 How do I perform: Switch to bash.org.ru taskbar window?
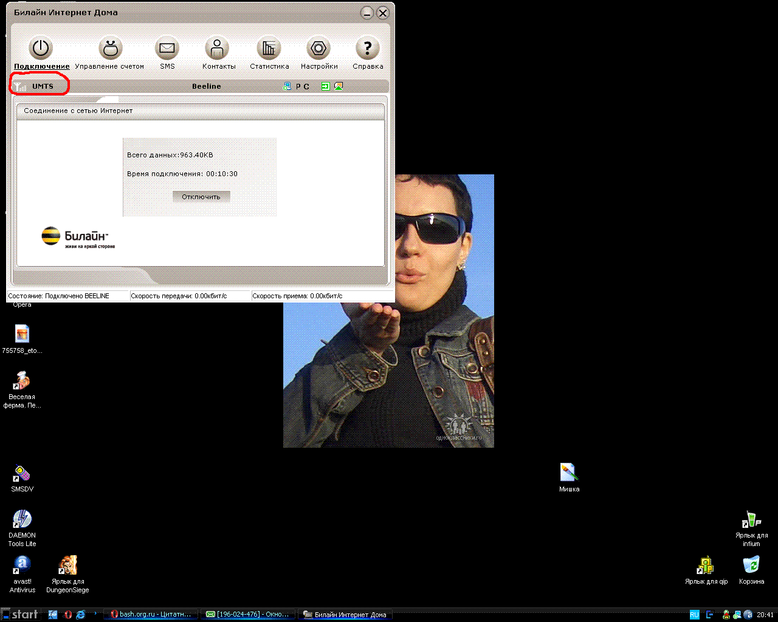[150, 614]
